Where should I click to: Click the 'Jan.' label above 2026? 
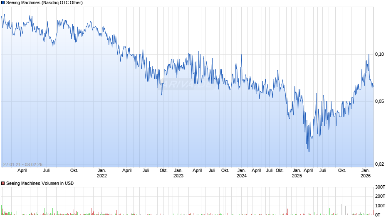366,171
